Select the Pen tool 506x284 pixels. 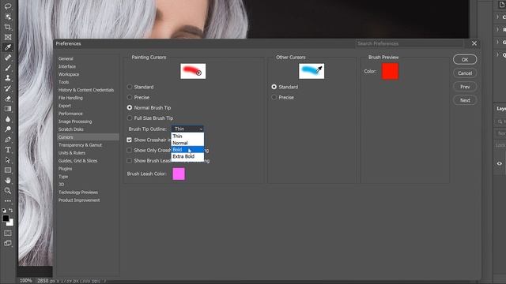point(8,140)
